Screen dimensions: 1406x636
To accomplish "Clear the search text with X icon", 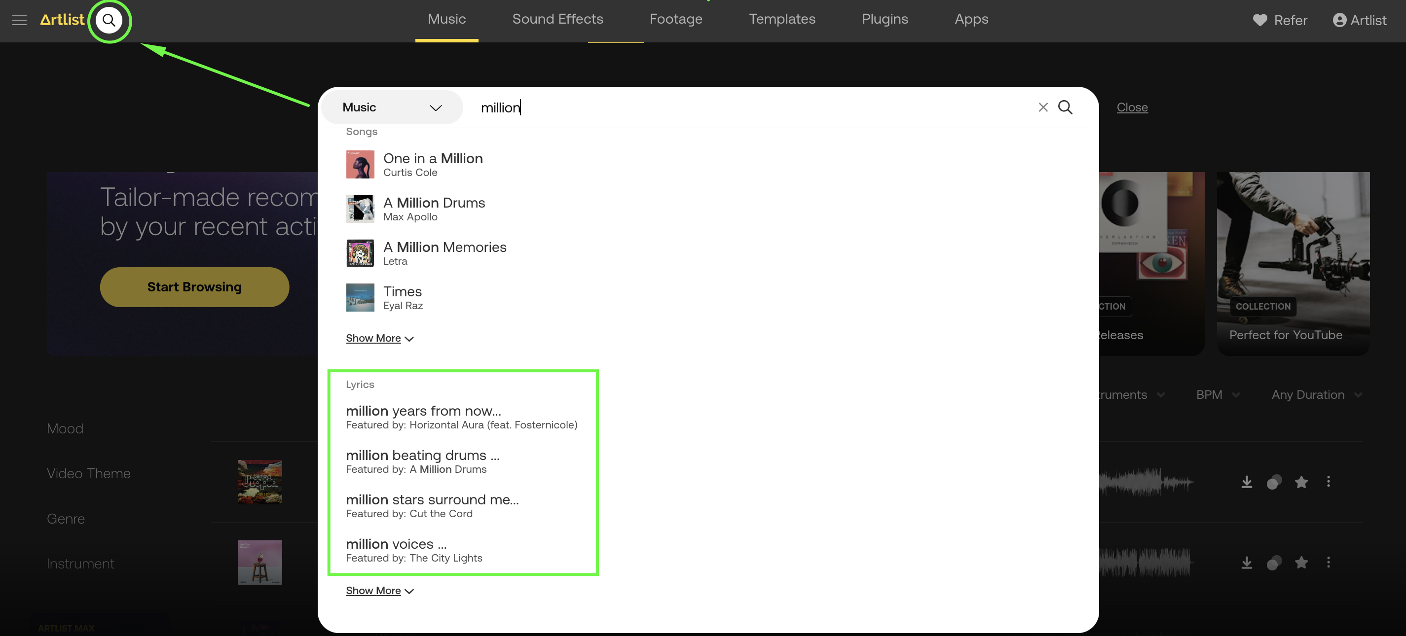I will coord(1043,107).
